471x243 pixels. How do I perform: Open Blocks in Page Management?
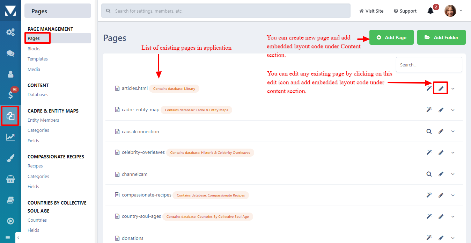coord(34,49)
